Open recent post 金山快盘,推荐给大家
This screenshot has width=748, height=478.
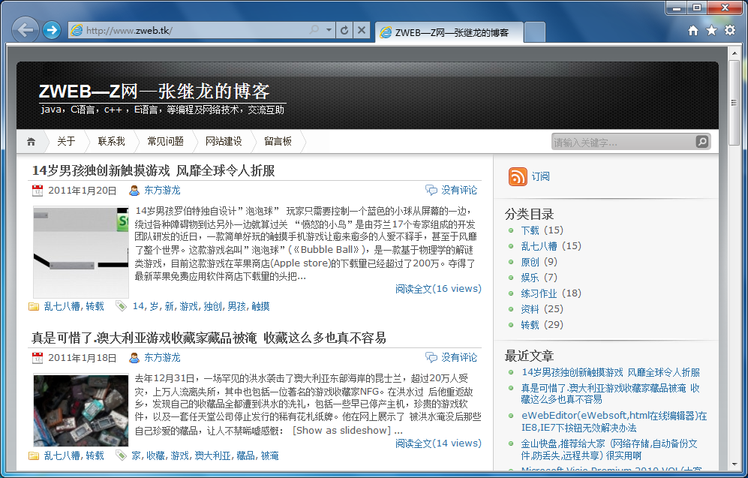(x=609, y=449)
